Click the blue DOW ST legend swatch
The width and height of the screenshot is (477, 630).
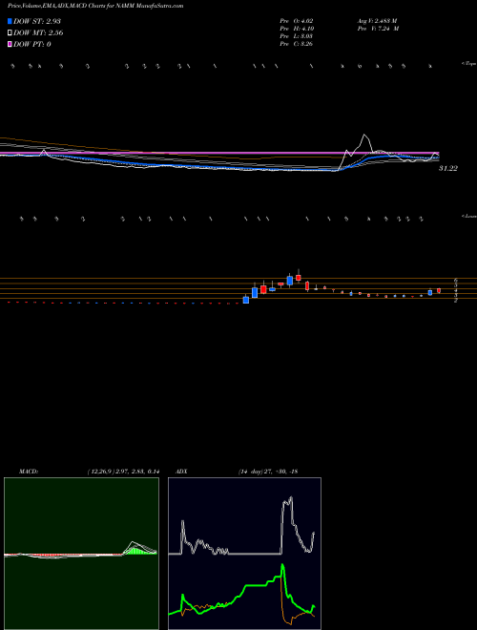(10, 21)
